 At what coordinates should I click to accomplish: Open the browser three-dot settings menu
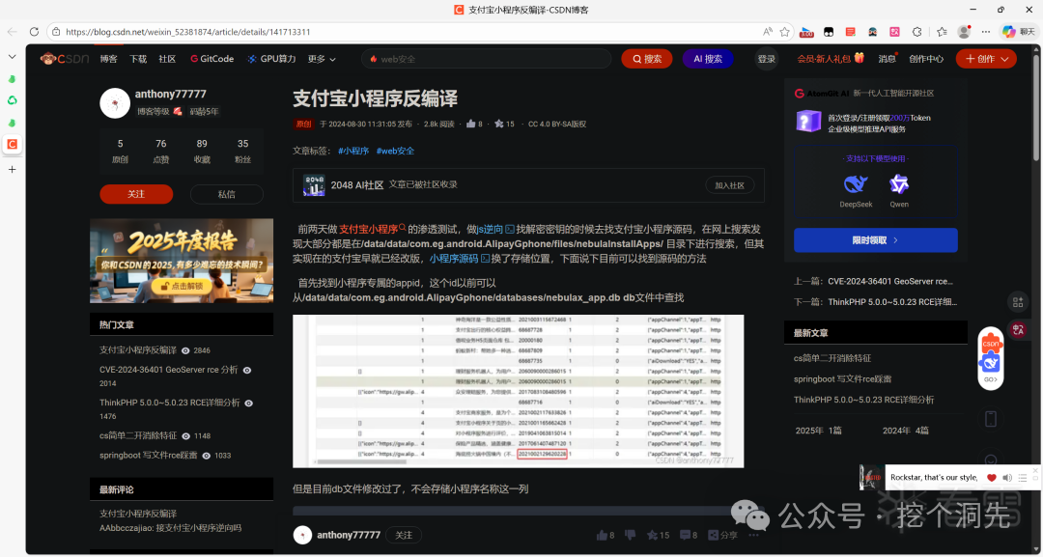pyautogui.click(x=986, y=31)
